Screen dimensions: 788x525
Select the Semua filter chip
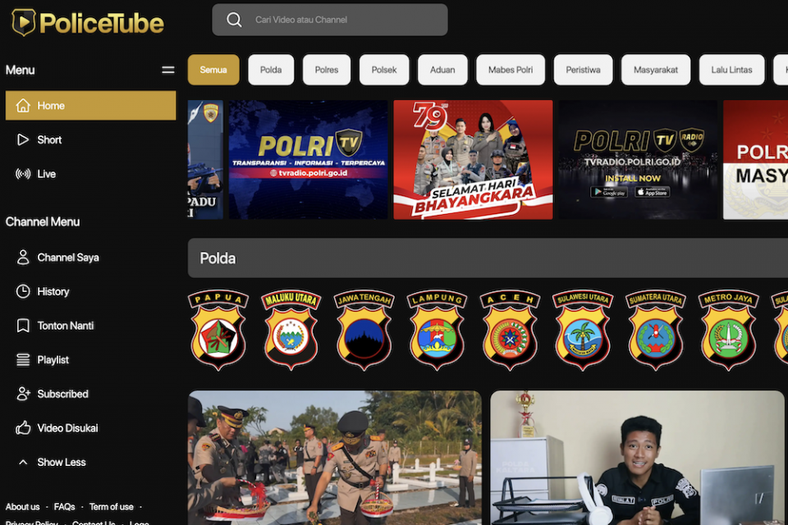(213, 70)
